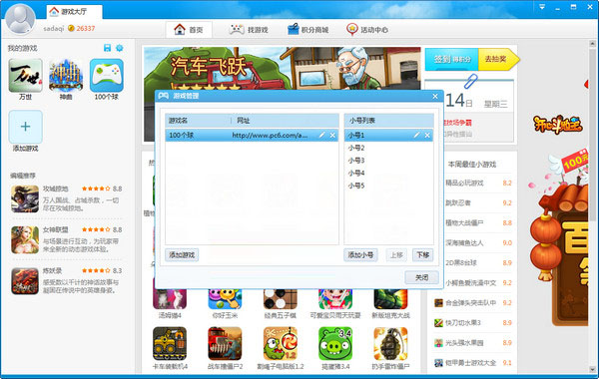Click the 添加游戏 button in the dialog

click(182, 255)
